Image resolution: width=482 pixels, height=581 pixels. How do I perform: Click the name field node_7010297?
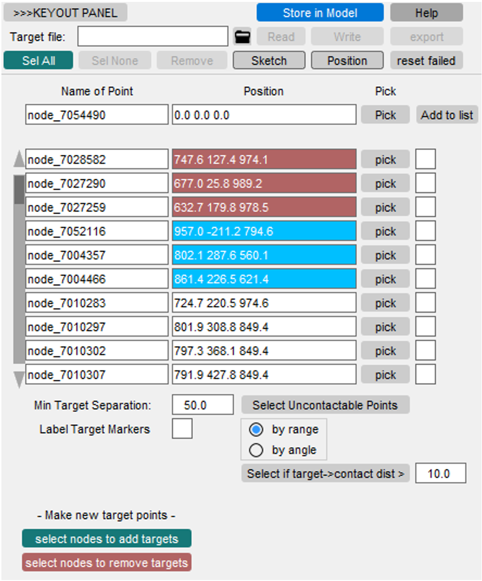[97, 326]
